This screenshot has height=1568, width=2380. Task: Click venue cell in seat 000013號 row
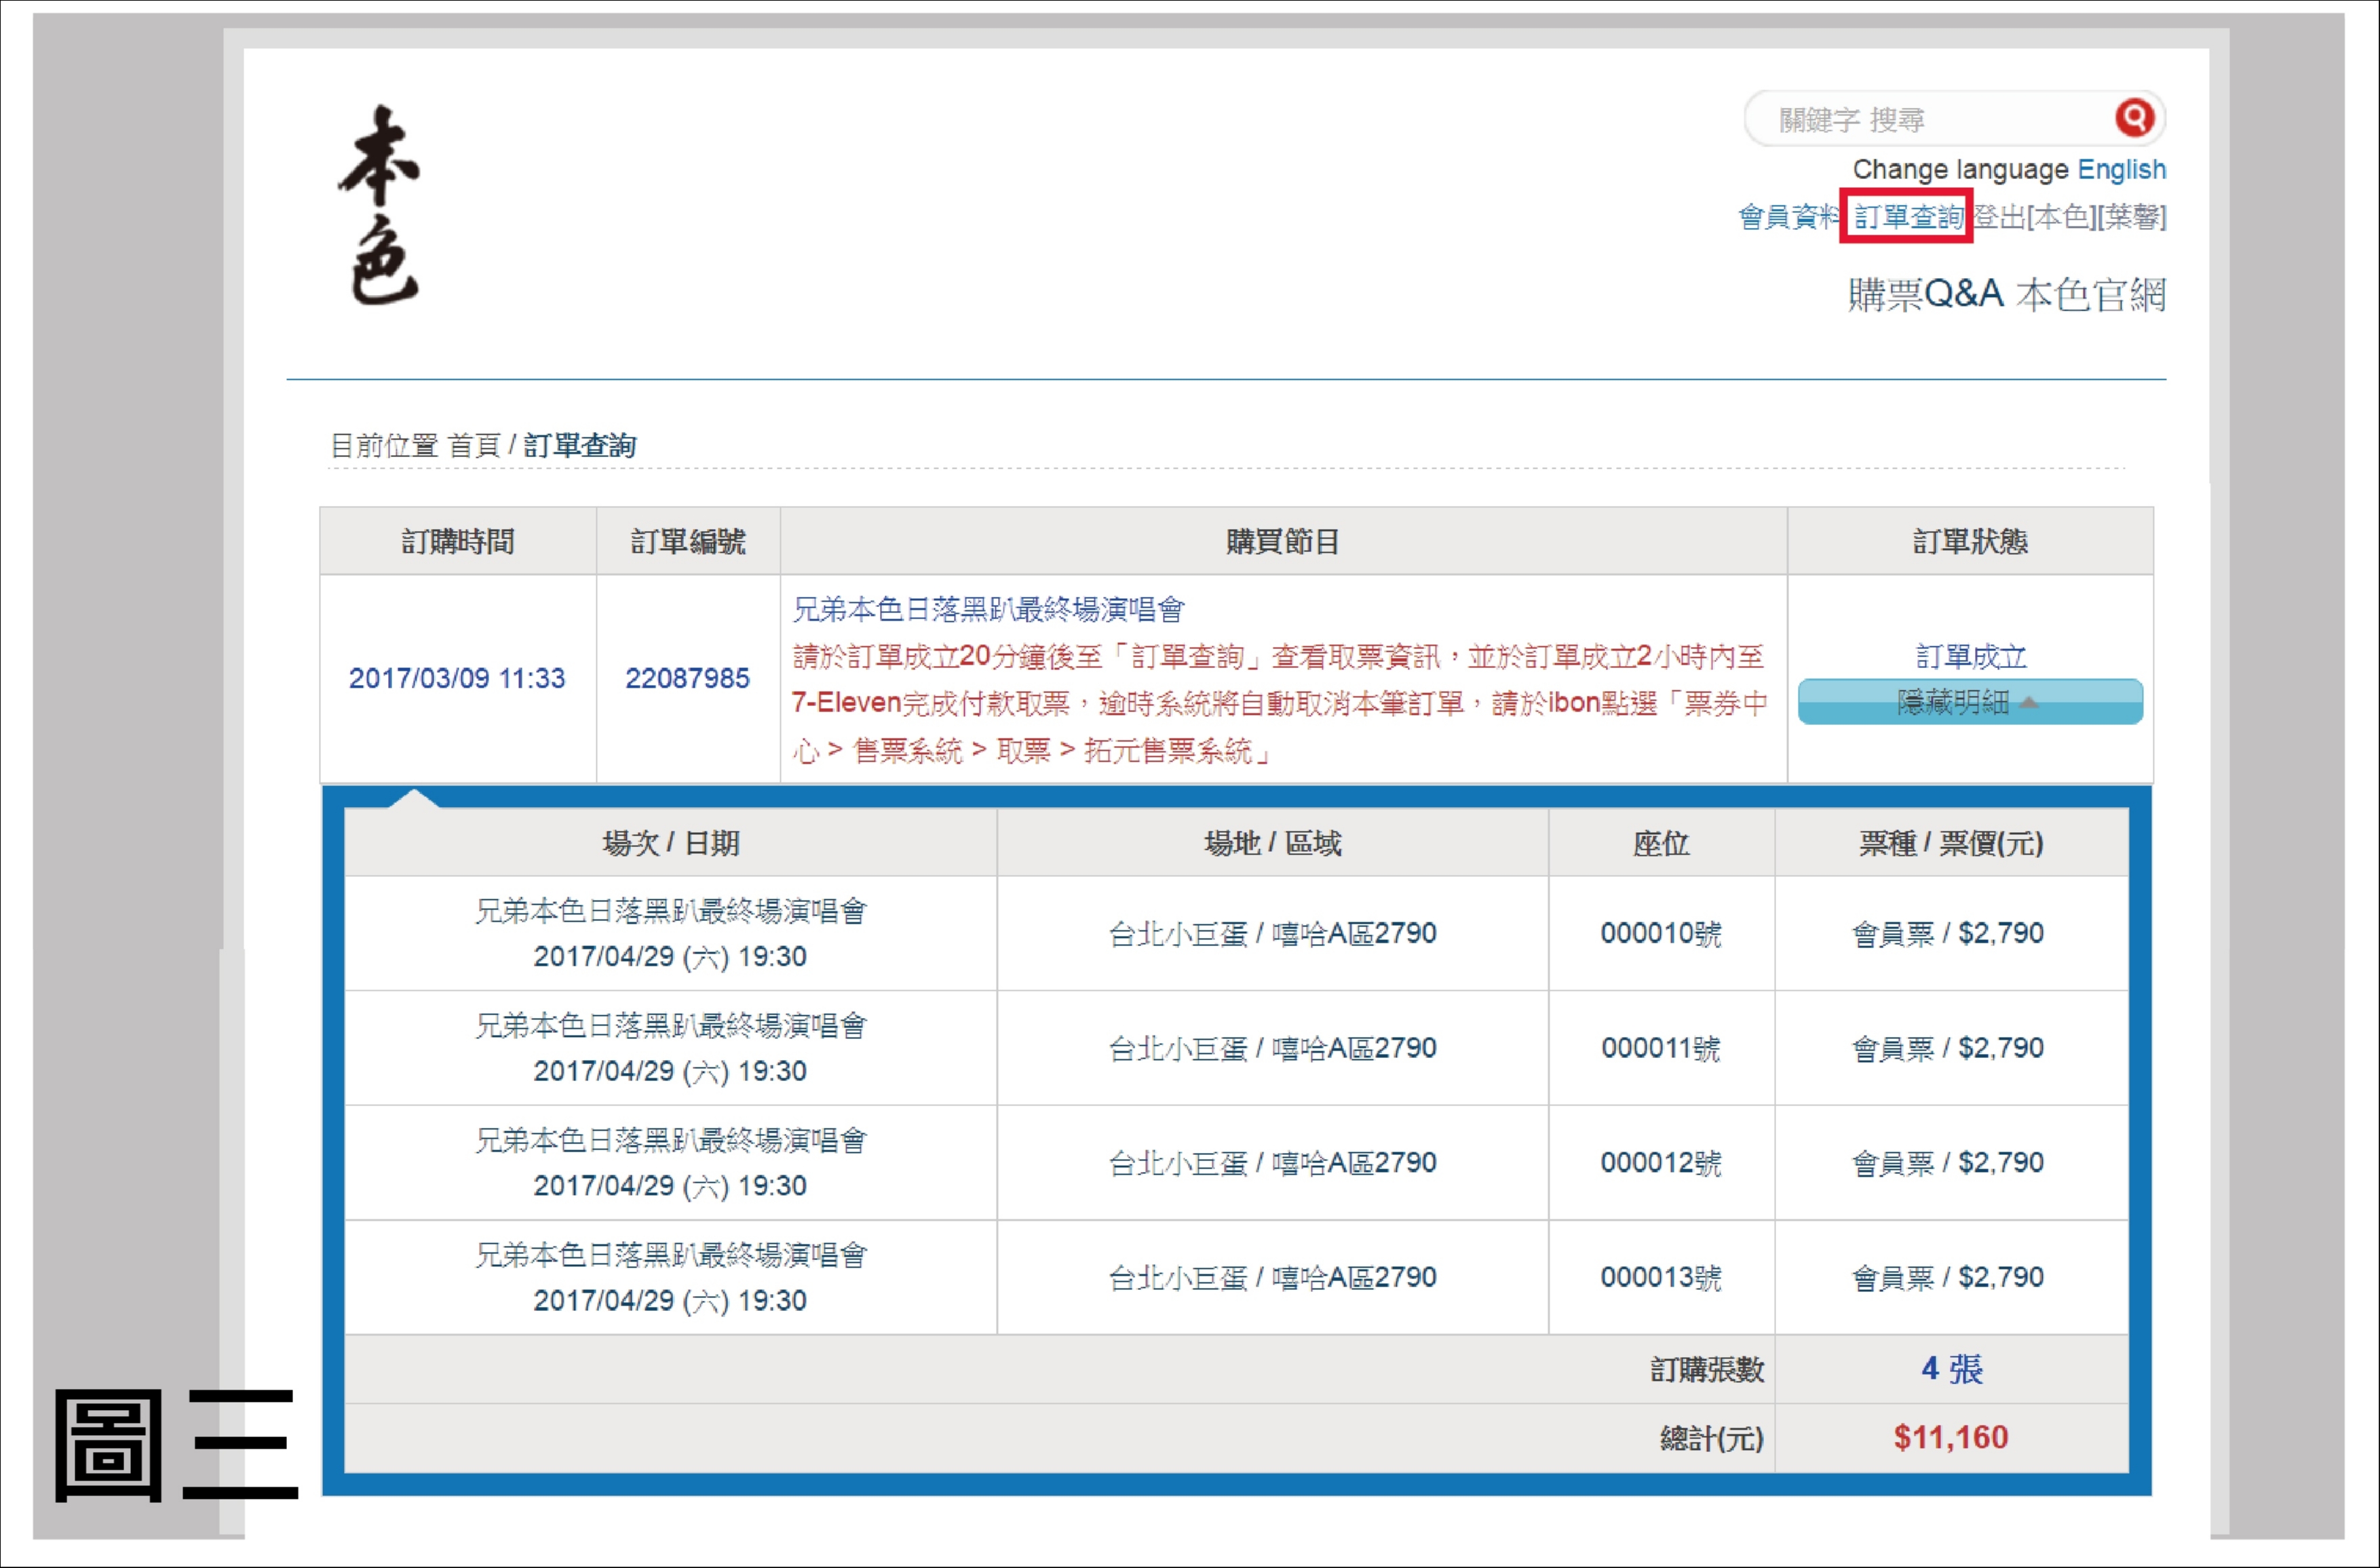1273,1277
